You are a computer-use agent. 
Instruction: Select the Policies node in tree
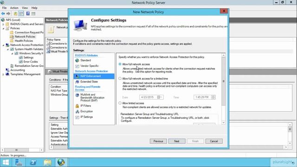15,28
